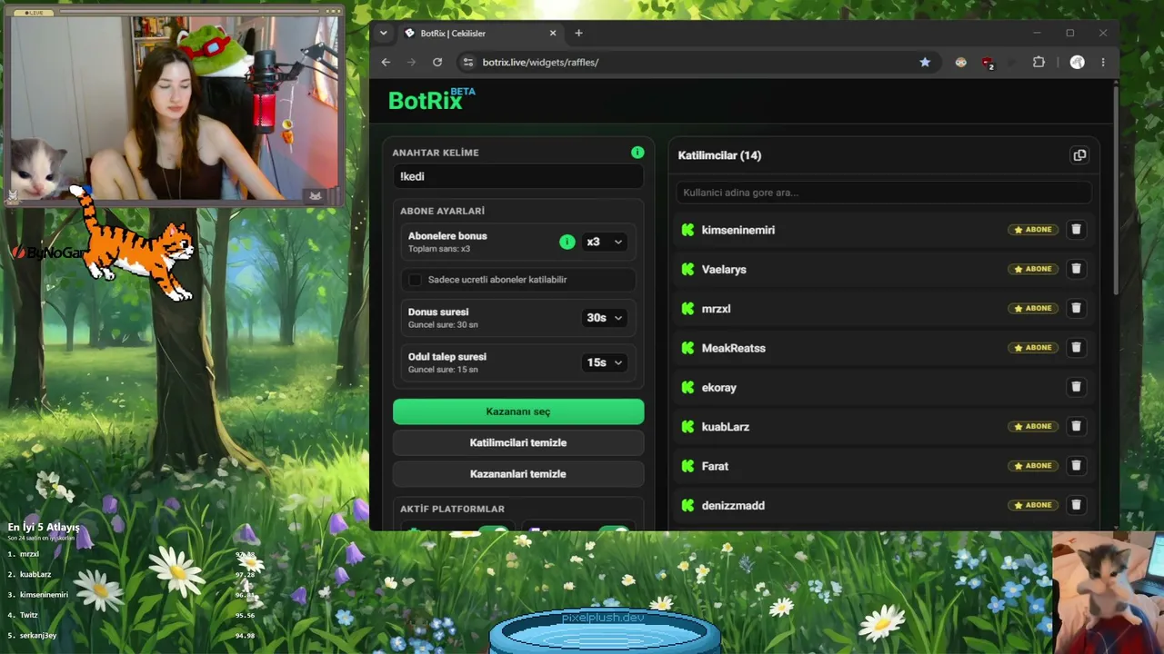Click the ABONE badge next to Farat
Viewport: 1164px width, 654px height.
[1033, 466]
